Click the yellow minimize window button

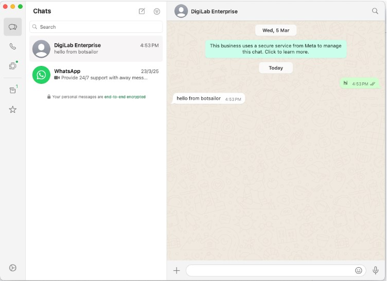pos(13,6)
